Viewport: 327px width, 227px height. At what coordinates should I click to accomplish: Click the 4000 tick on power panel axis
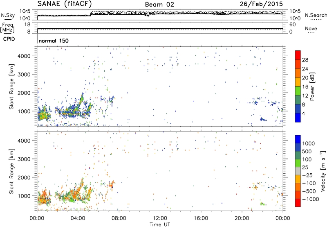(24, 56)
